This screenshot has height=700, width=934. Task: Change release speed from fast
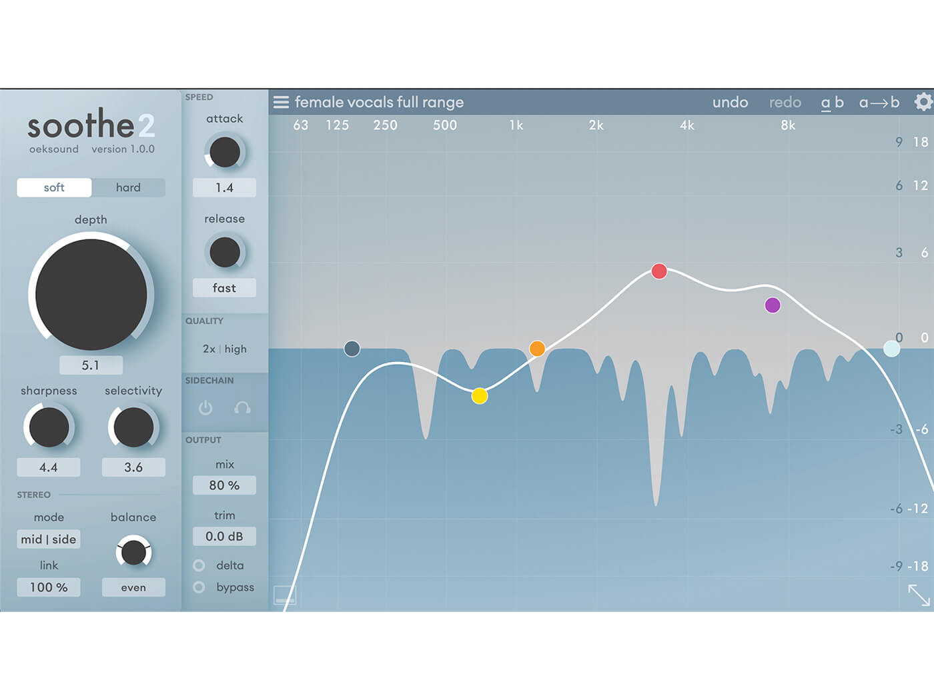224,287
